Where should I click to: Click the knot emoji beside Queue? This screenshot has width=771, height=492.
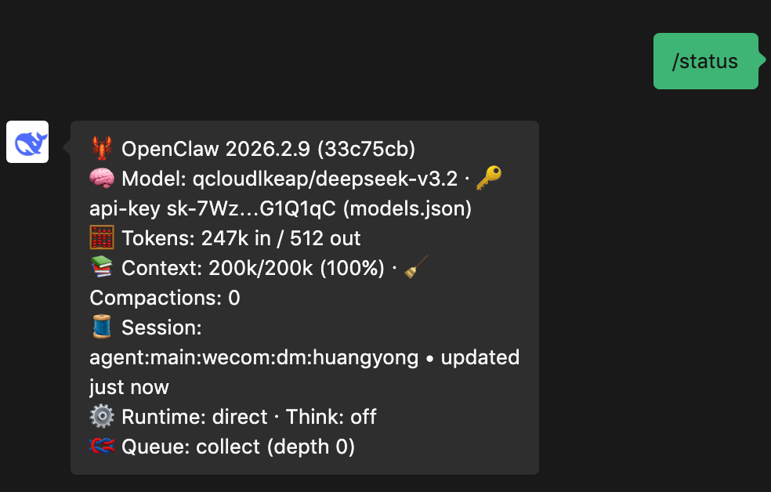coord(102,447)
